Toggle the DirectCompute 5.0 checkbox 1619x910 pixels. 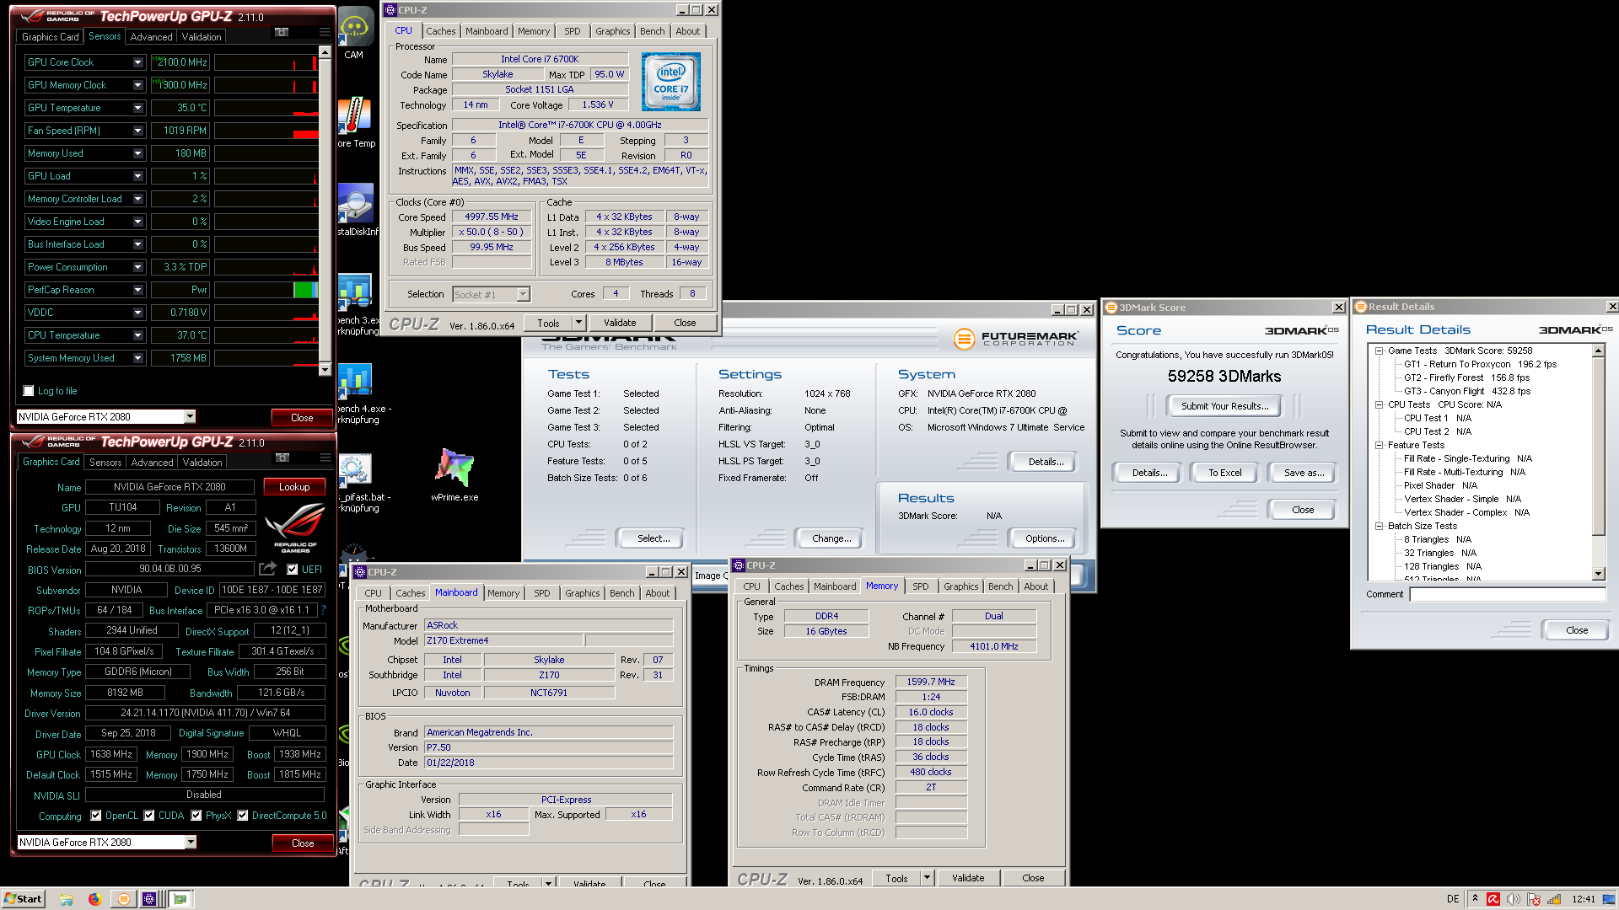coord(243,815)
